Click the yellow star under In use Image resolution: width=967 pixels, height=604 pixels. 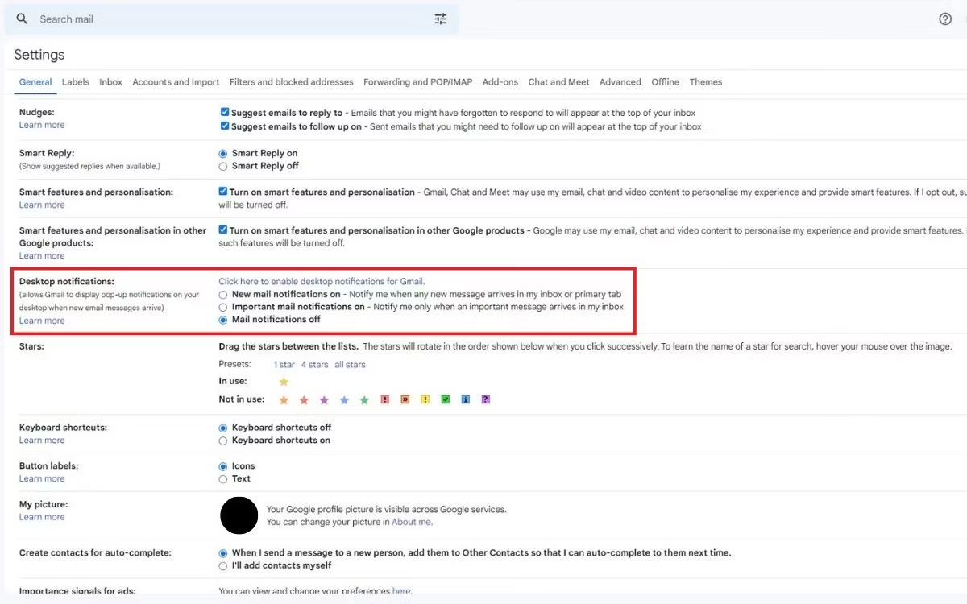284,382
